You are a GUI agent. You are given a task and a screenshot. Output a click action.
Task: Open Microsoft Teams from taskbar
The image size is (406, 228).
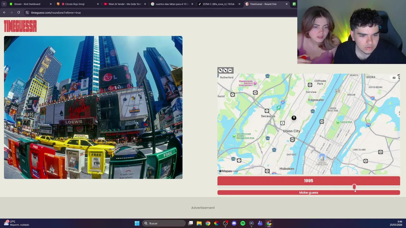click(260, 223)
